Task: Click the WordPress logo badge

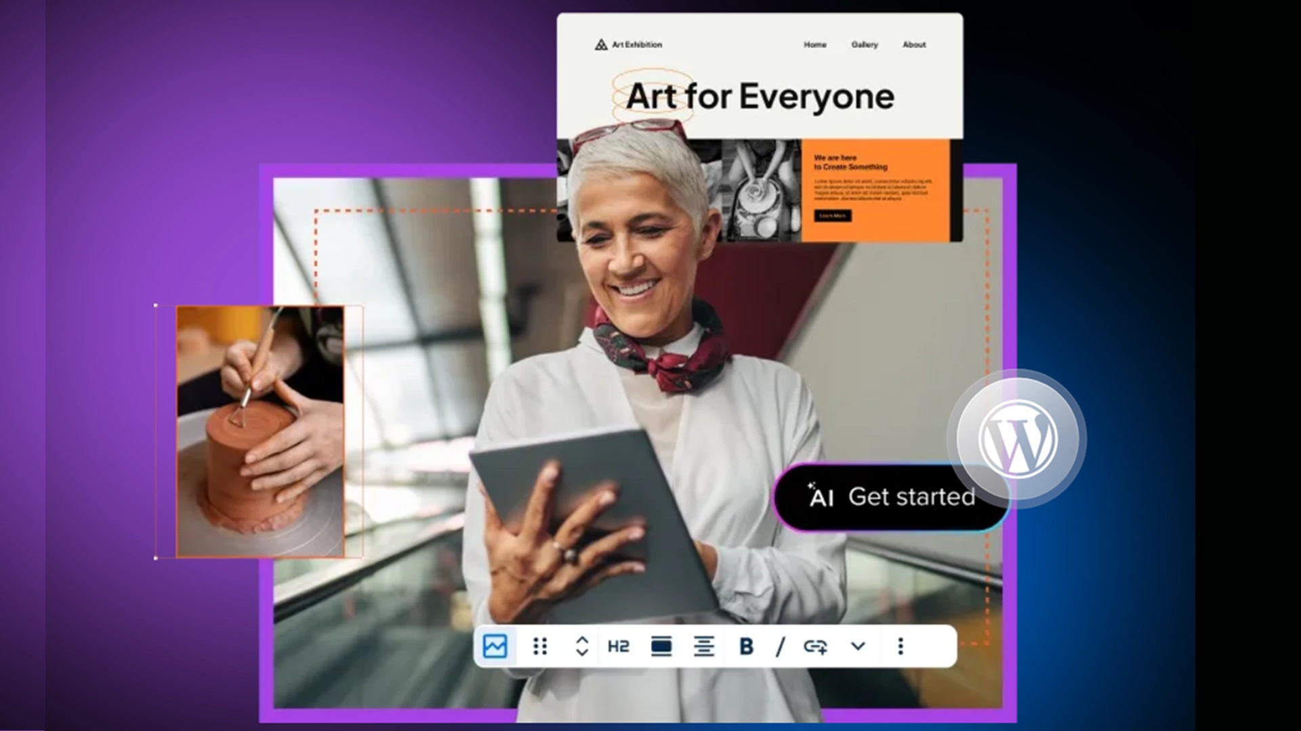Action: 1017,439
